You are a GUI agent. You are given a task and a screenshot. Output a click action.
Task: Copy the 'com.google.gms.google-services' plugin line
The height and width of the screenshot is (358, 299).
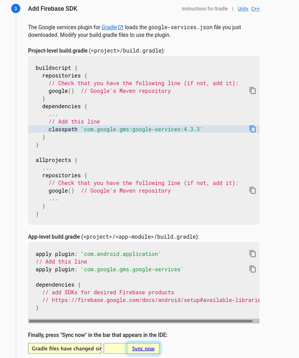252,269
